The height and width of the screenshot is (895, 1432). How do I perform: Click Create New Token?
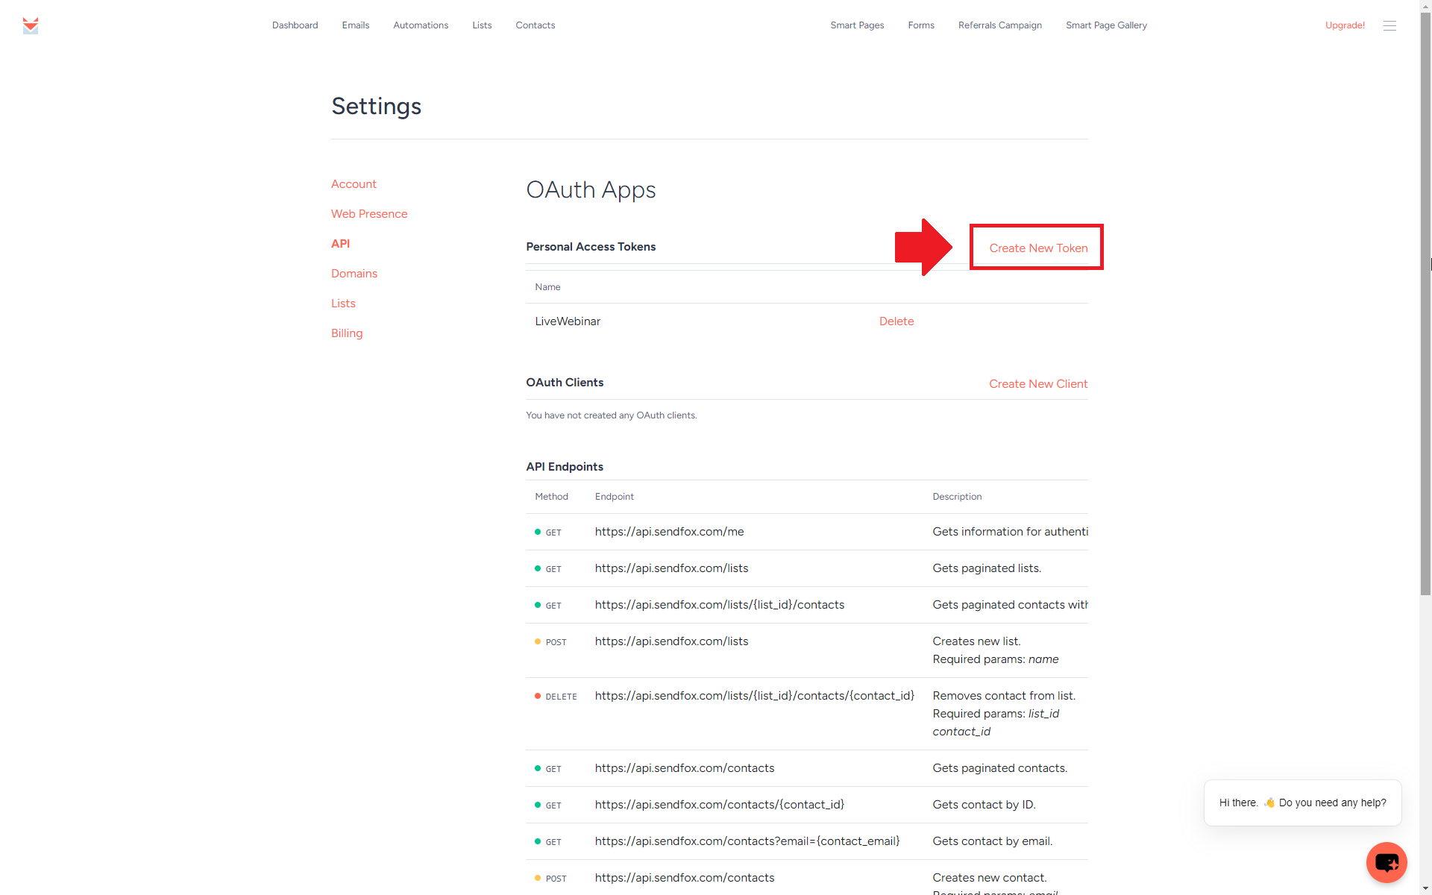click(x=1038, y=248)
